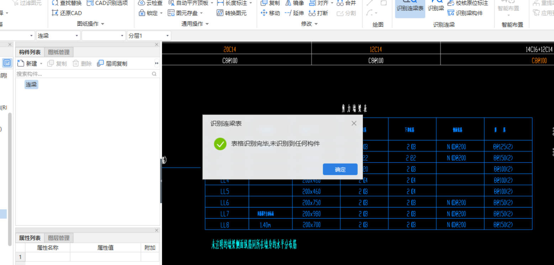Viewport: 554px width, 265px height.
Task: Expand the 通用操作 group dropdown
Action: coord(207,24)
